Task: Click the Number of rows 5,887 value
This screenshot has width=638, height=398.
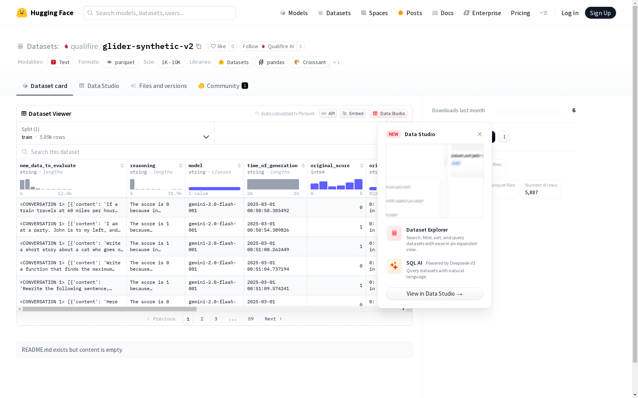Action: [532, 193]
